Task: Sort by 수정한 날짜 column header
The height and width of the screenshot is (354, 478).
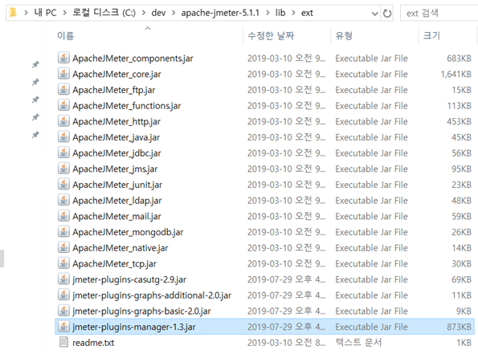Action: coord(271,35)
